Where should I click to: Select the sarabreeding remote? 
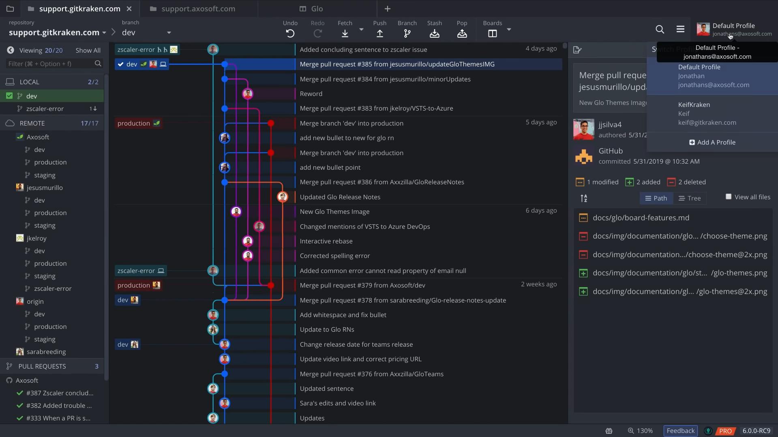46,352
